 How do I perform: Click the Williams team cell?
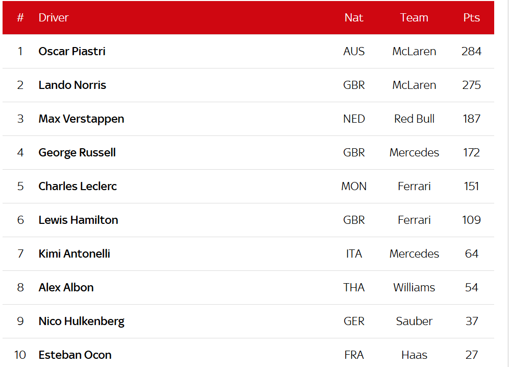[x=414, y=287]
